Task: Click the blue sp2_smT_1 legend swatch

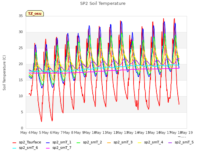Action: [x=48, y=142]
